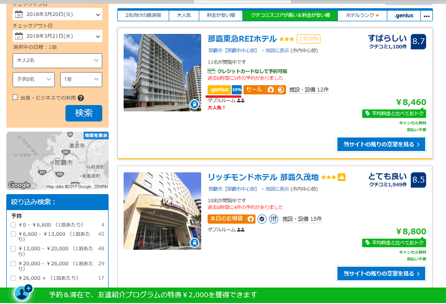Select the クチコミスコアが高い＆料金が安い順 tab
The image size is (446, 304).
[x=290, y=15]
